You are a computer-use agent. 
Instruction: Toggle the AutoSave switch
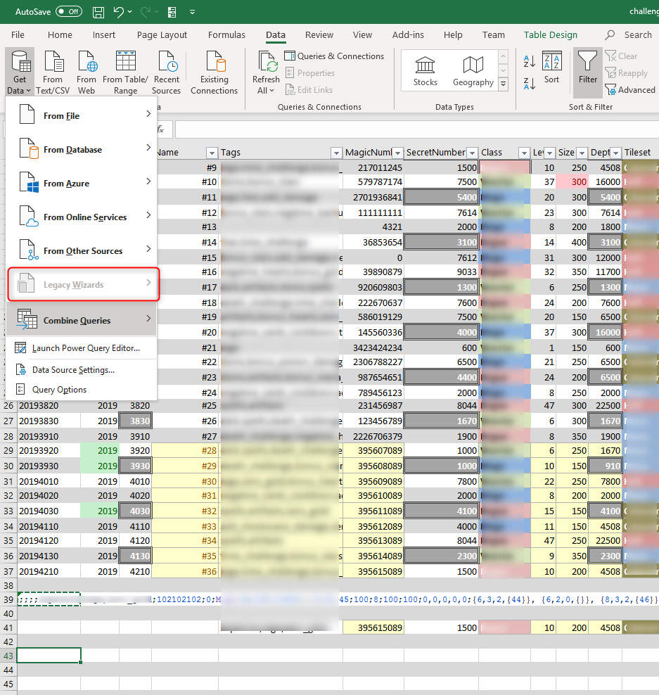point(69,11)
